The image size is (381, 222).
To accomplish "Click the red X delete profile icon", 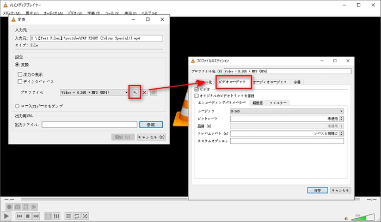I will click(144, 92).
